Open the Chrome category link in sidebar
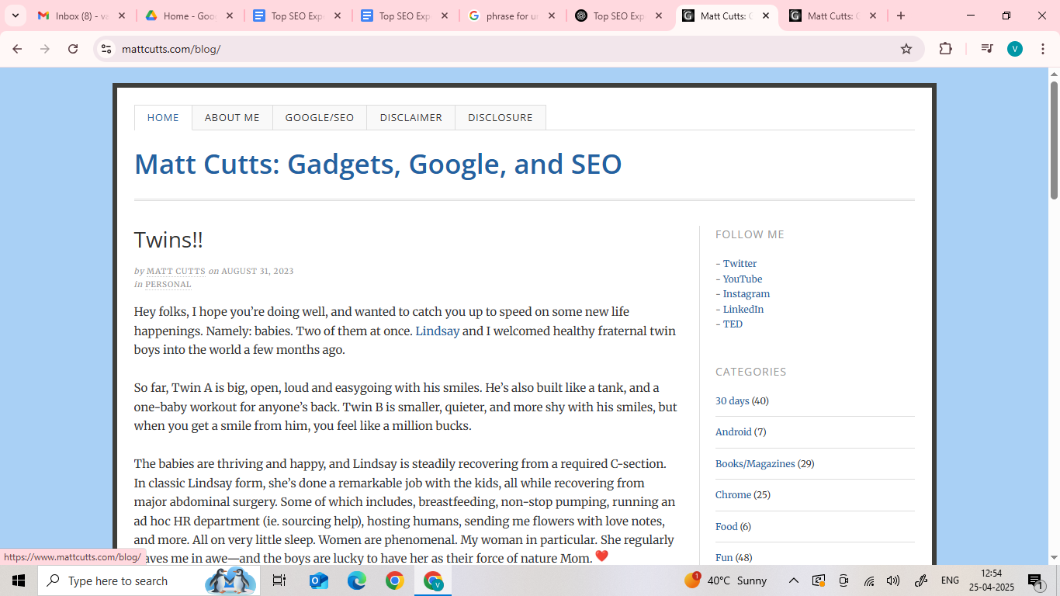1060x596 pixels. (733, 495)
